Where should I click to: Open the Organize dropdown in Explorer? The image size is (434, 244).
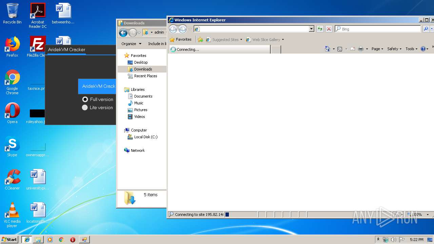(x=131, y=44)
